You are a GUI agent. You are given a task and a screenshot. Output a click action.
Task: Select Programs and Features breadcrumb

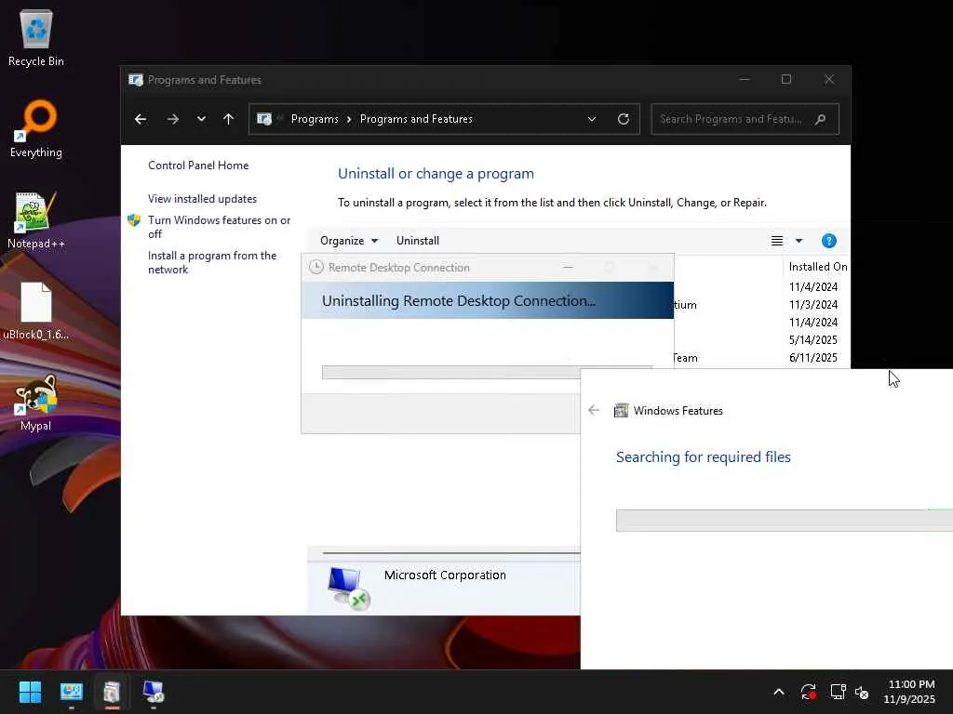click(416, 119)
